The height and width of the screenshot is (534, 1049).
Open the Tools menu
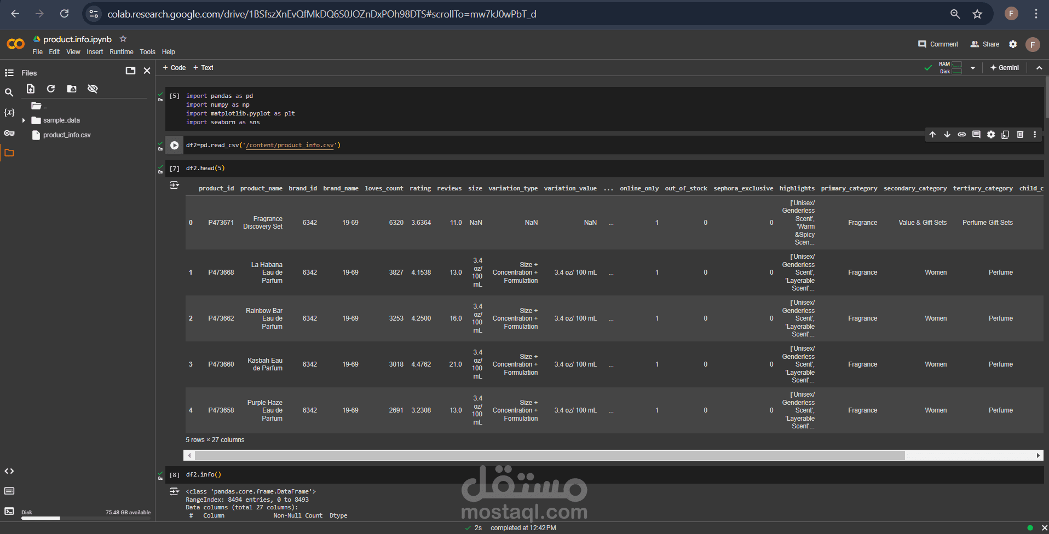click(147, 52)
